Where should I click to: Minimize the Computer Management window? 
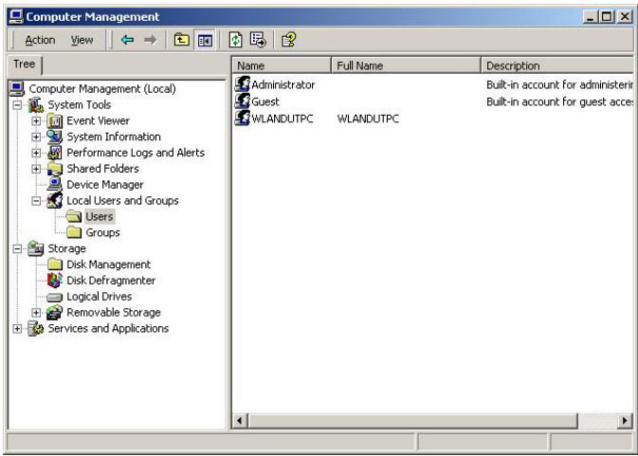(x=590, y=16)
